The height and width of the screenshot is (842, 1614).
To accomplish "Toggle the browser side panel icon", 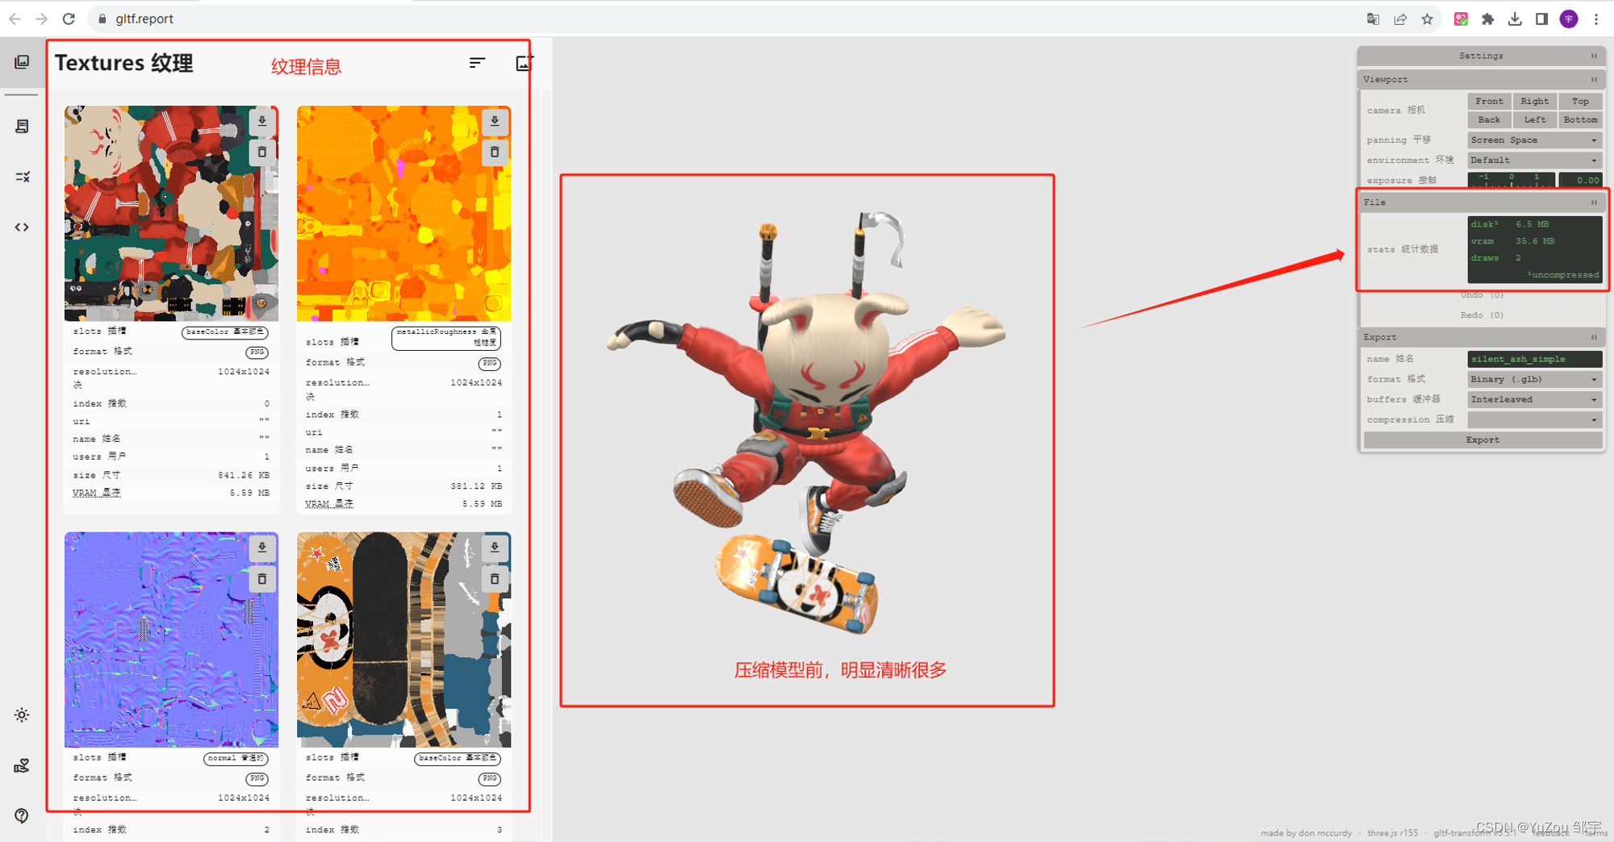I will point(1541,19).
